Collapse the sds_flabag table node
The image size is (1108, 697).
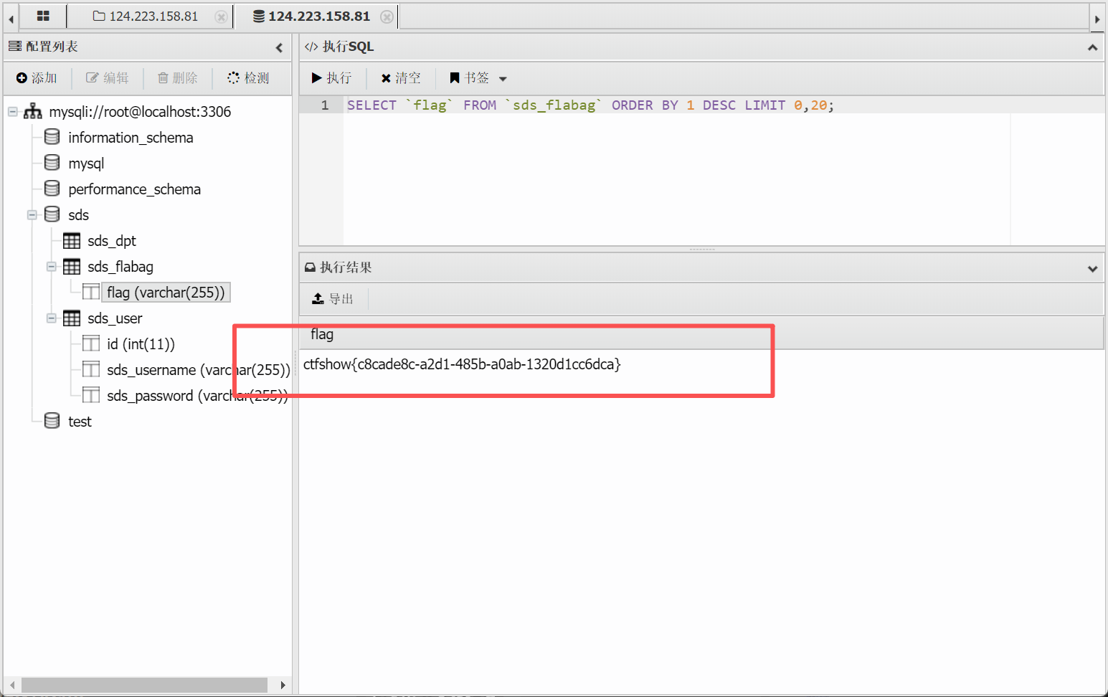(51, 266)
